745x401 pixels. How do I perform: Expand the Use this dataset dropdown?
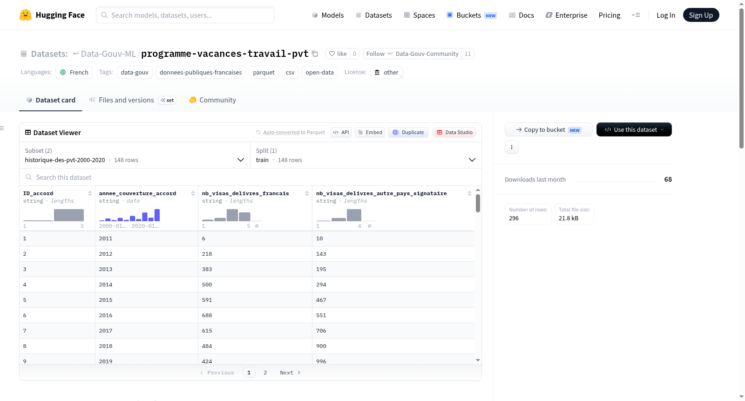(x=634, y=129)
